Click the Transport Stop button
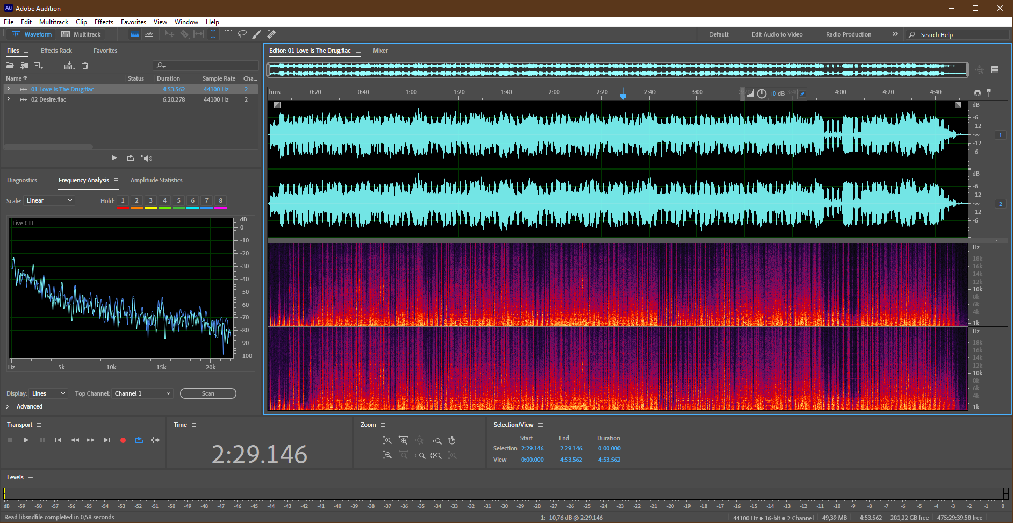 [x=10, y=440]
